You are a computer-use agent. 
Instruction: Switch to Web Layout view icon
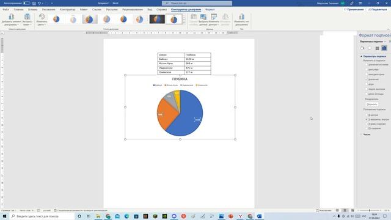[353, 210]
